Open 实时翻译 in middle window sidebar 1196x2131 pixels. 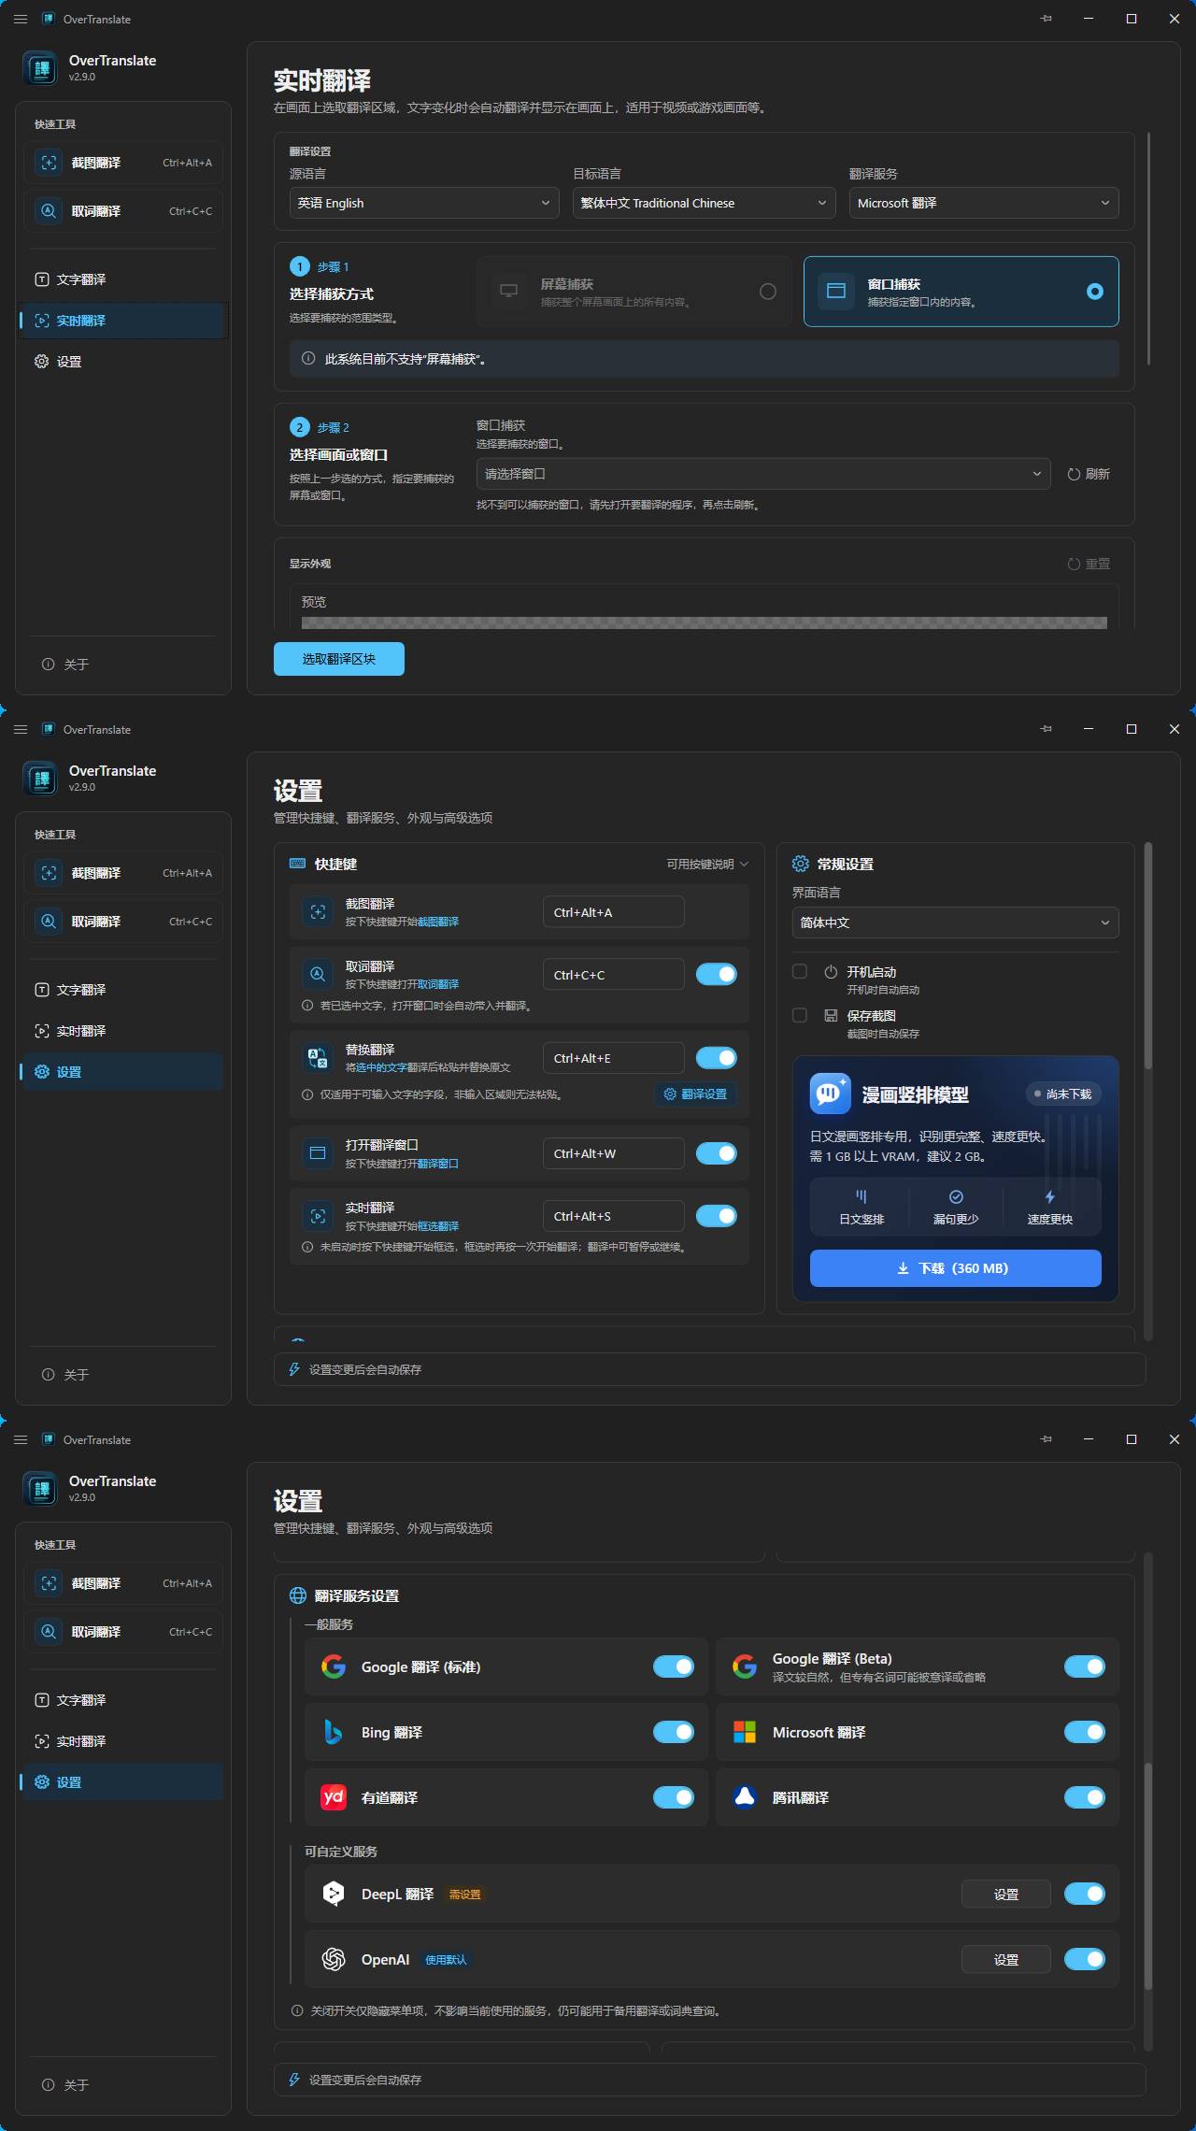(x=123, y=1031)
